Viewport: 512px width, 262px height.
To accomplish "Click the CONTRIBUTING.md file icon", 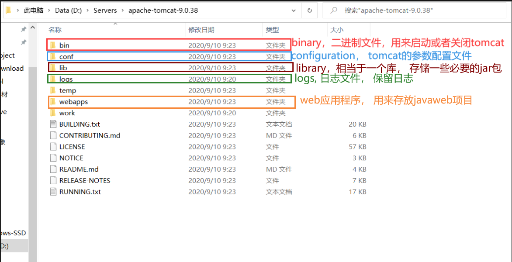I will click(x=53, y=135).
